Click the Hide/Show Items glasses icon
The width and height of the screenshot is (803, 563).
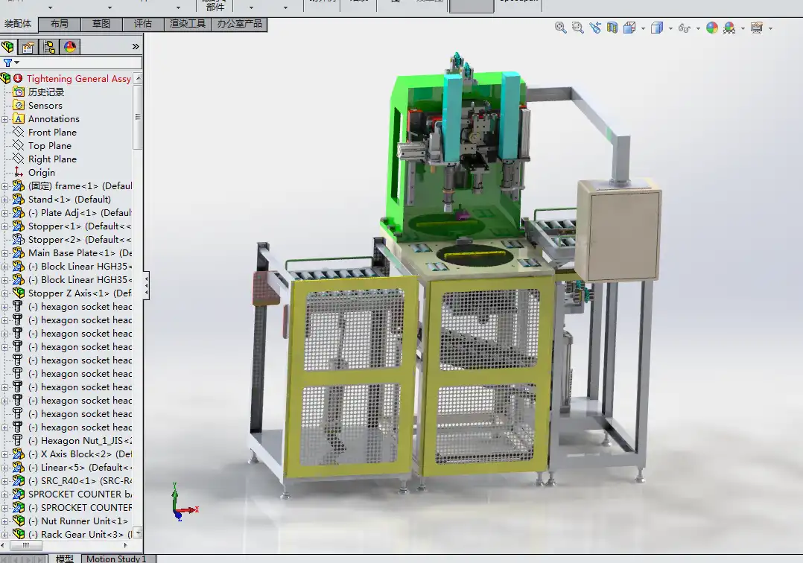(684, 28)
